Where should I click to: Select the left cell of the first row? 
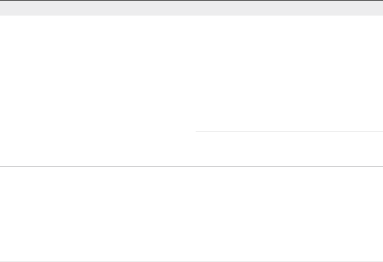click(97, 44)
